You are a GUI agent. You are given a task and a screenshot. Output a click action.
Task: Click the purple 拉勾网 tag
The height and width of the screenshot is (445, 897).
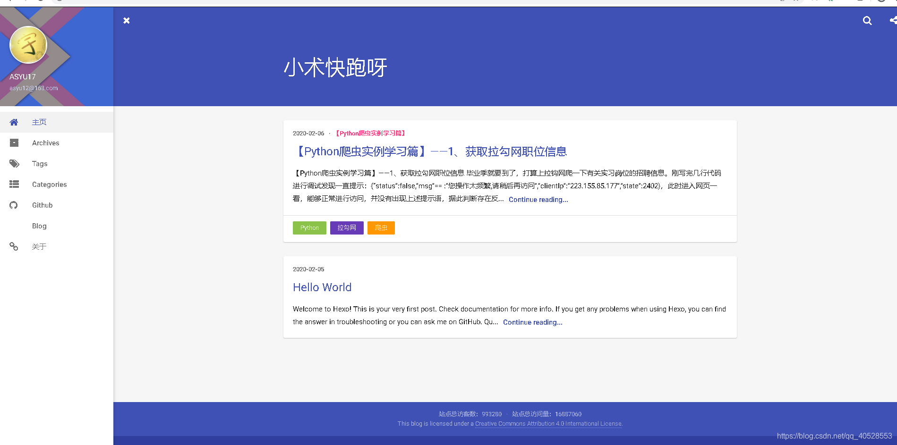point(347,228)
